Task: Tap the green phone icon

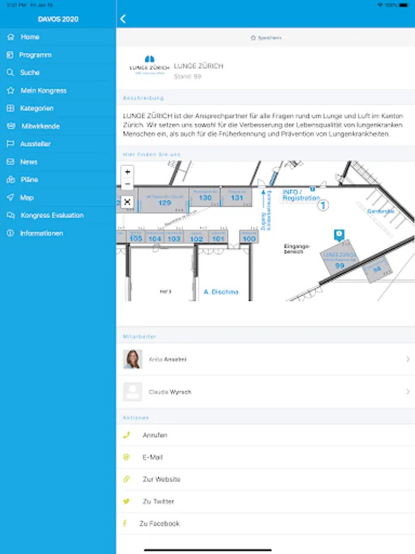Action: point(126,435)
